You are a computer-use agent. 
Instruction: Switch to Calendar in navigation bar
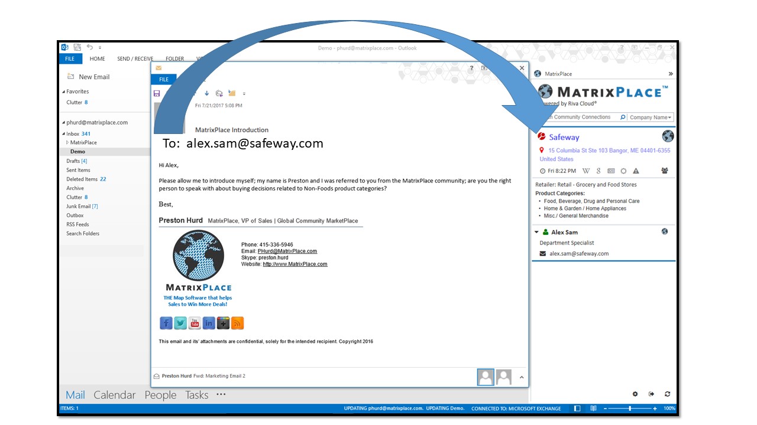point(115,395)
